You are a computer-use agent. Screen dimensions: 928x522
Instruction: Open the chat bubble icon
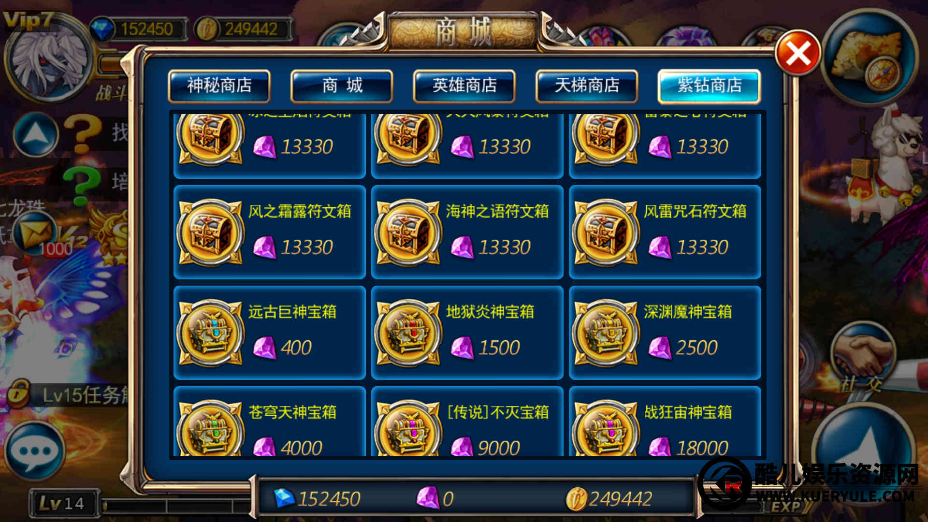[x=35, y=450]
